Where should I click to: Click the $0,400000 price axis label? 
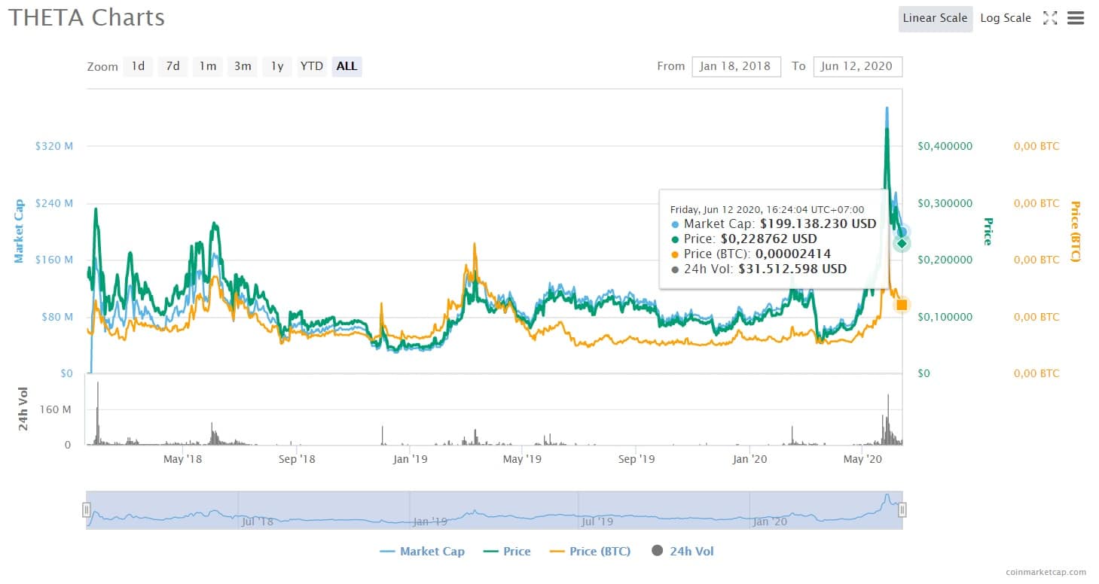click(x=945, y=146)
